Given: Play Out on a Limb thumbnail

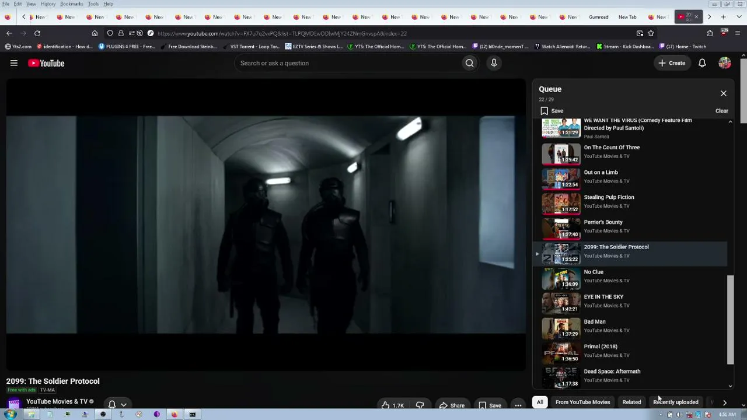Looking at the screenshot, I should pos(561,178).
